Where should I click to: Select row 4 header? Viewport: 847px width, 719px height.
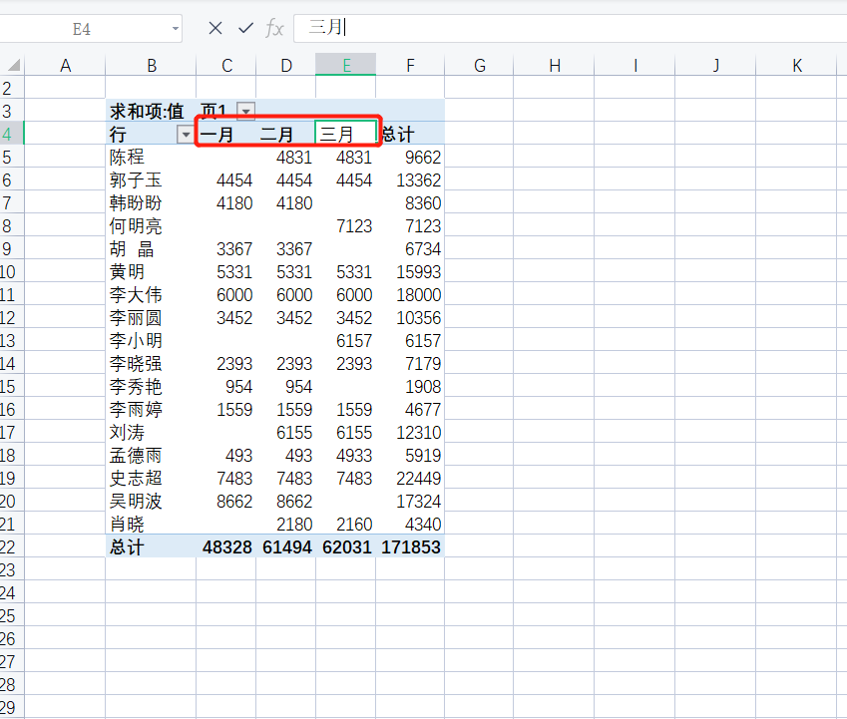11,134
